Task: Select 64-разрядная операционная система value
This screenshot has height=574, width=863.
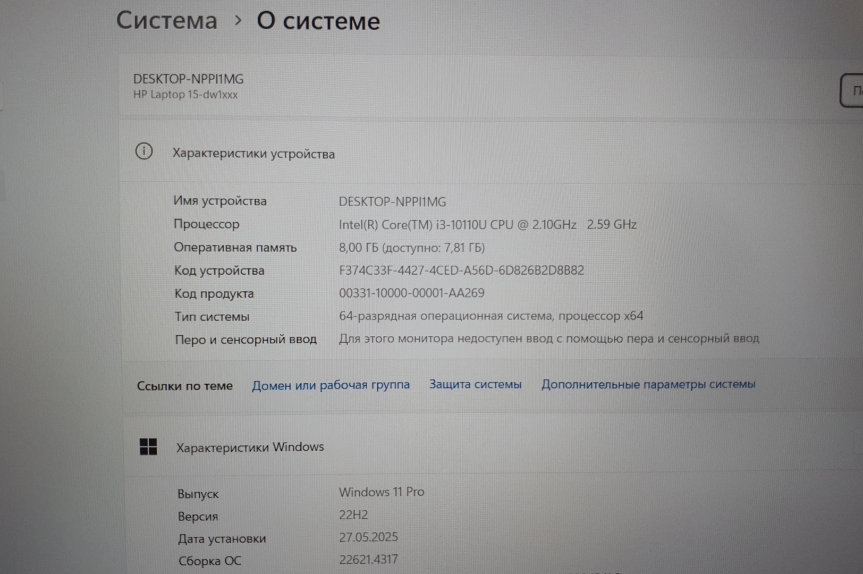Action: click(491, 316)
